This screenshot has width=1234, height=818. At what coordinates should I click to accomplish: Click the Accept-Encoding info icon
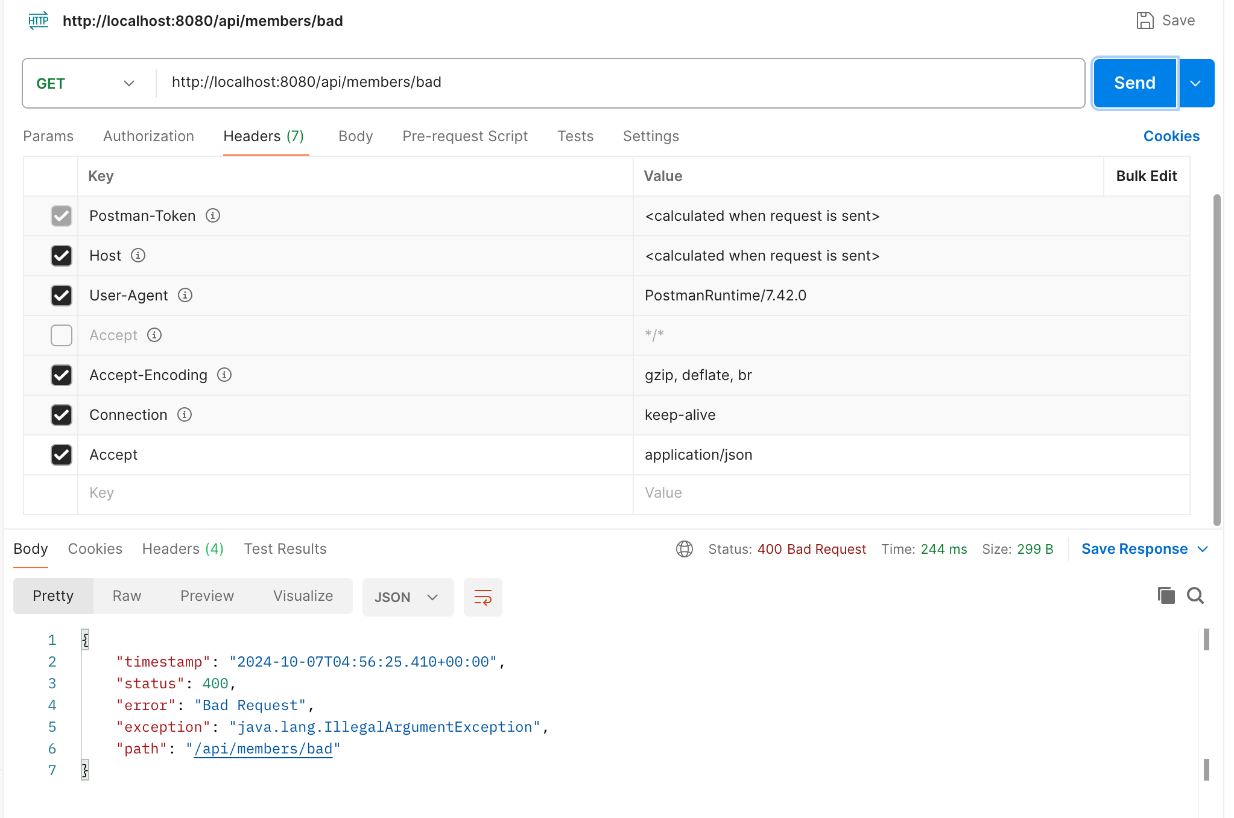coord(224,375)
